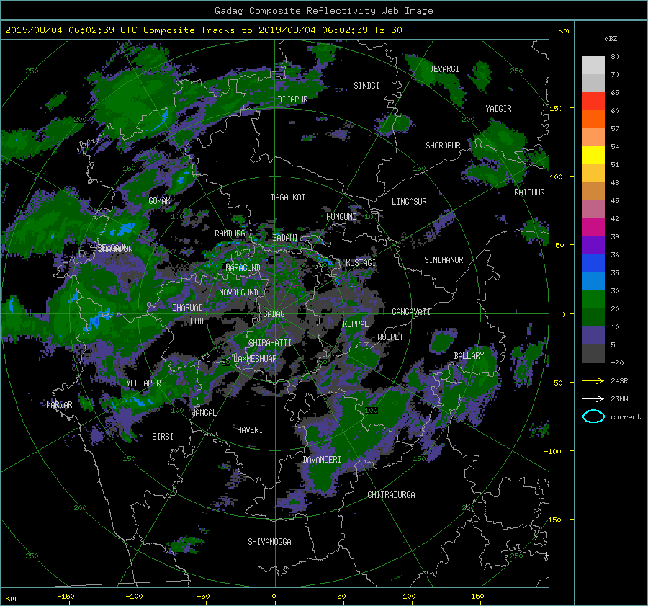Image resolution: width=648 pixels, height=606 pixels.
Task: Click the GADAG radar center label
Action: 274,314
